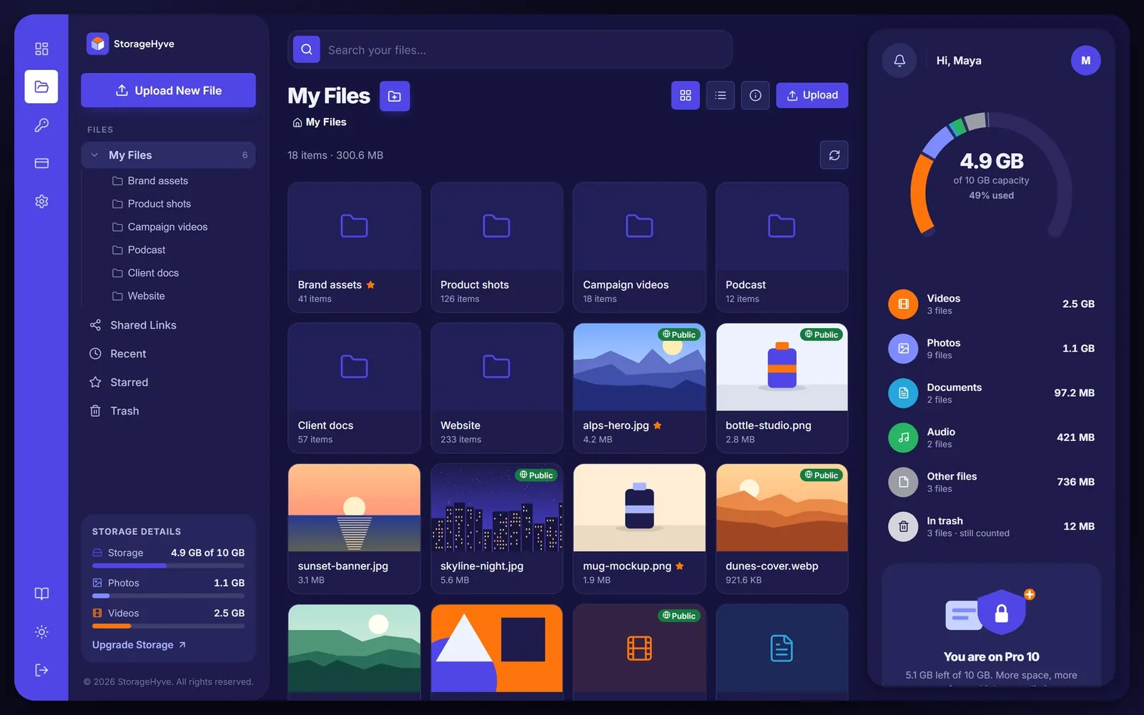Click the My Files breadcrumb
The height and width of the screenshot is (715, 1144).
click(320, 122)
